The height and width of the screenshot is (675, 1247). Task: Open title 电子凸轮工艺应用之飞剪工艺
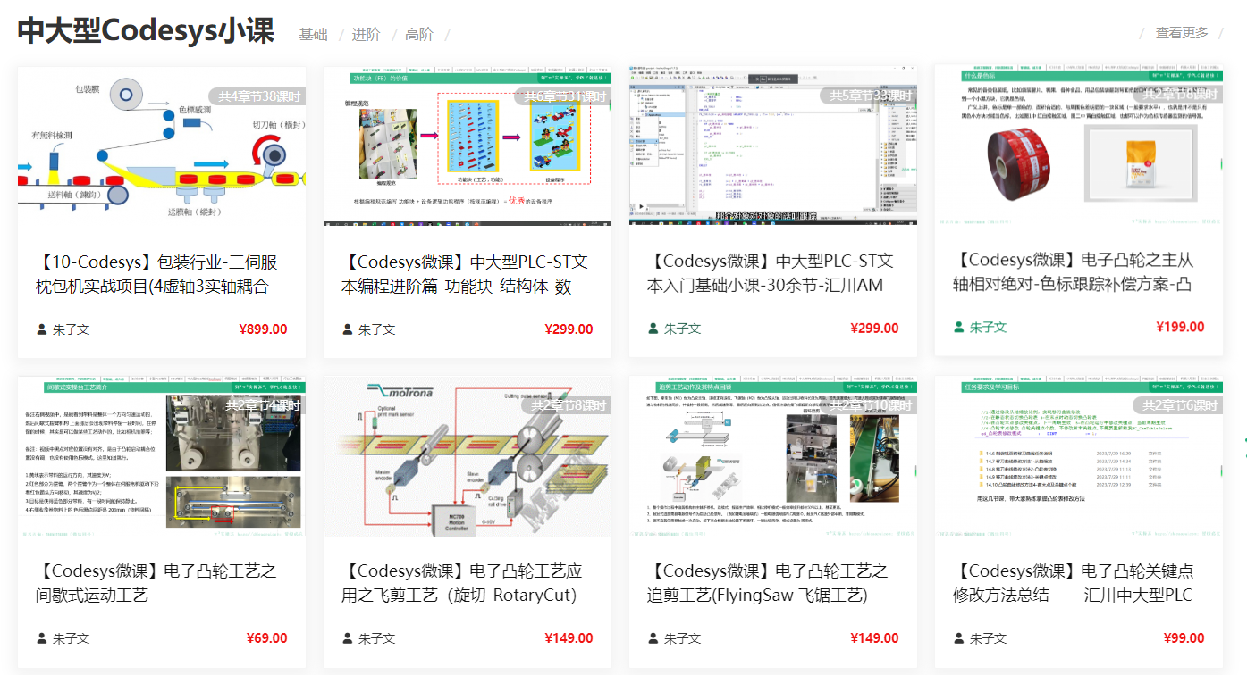coord(461,583)
